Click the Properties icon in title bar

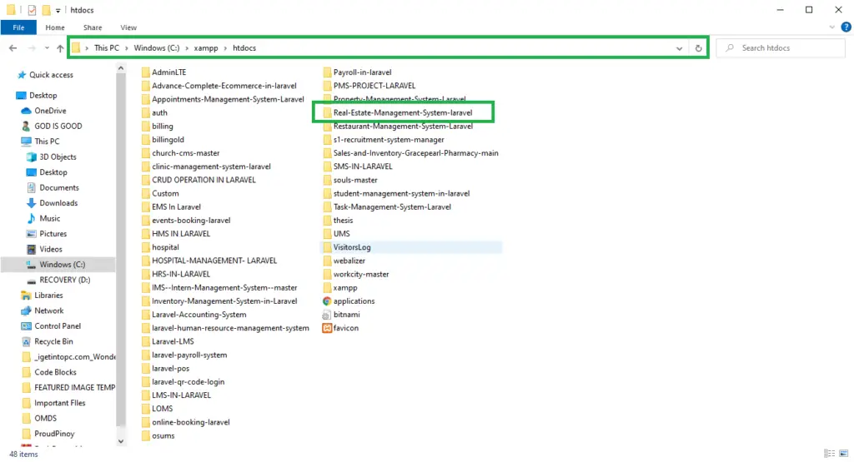[x=32, y=10]
